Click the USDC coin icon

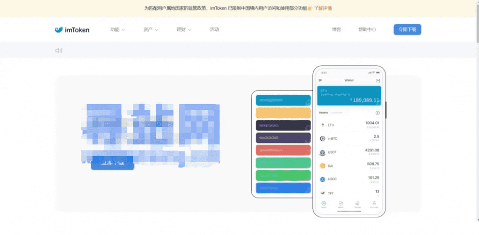tap(322, 179)
